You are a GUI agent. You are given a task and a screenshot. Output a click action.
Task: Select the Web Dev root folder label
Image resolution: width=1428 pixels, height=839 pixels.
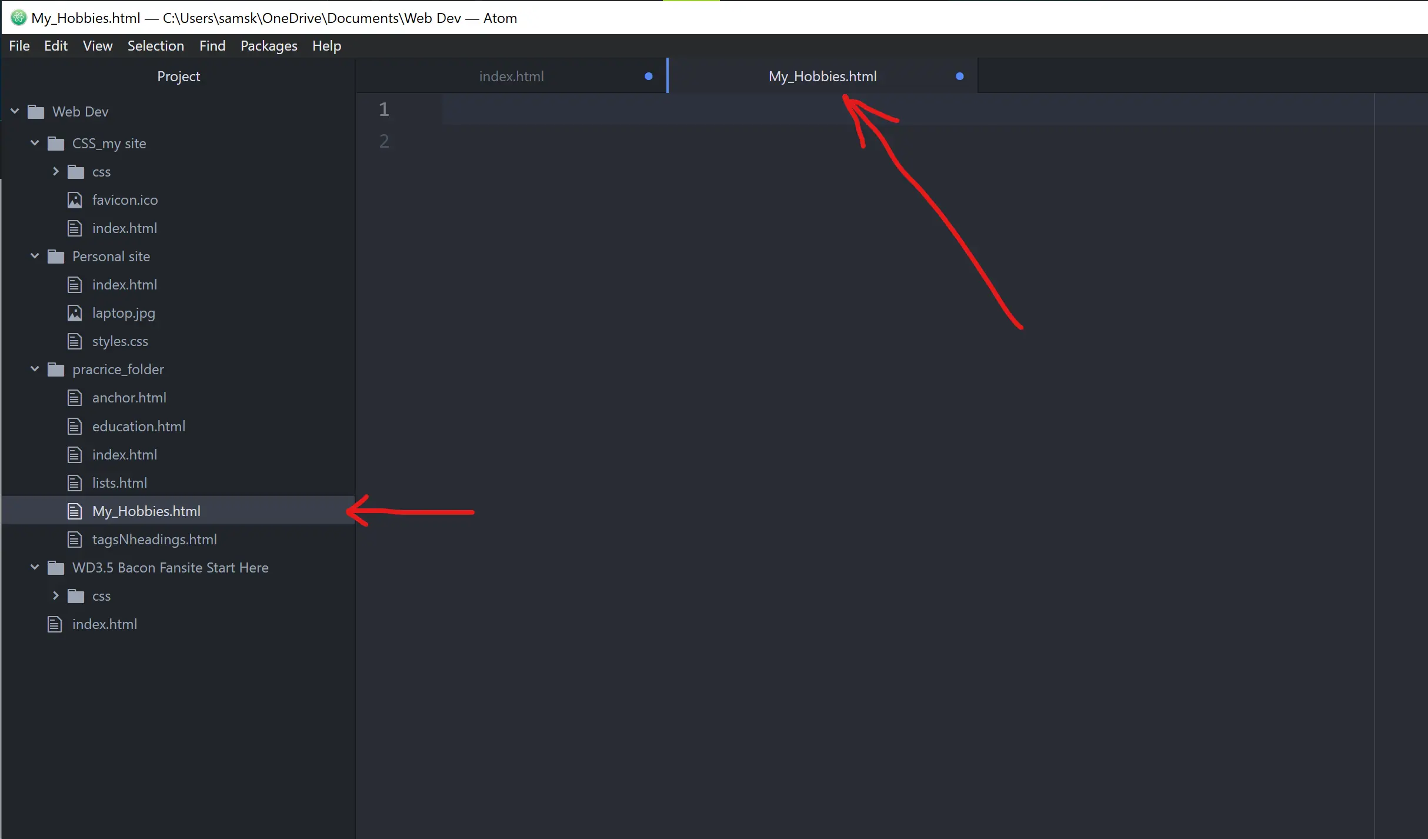tap(81, 112)
